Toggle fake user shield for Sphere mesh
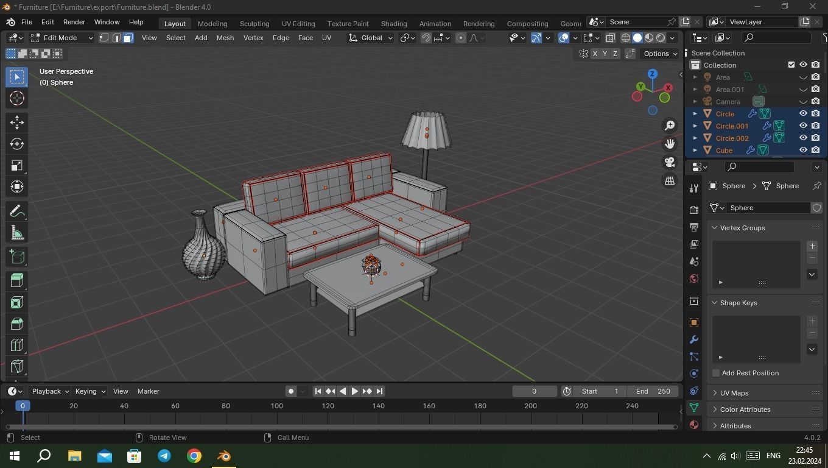The height and width of the screenshot is (468, 828). 817,208
